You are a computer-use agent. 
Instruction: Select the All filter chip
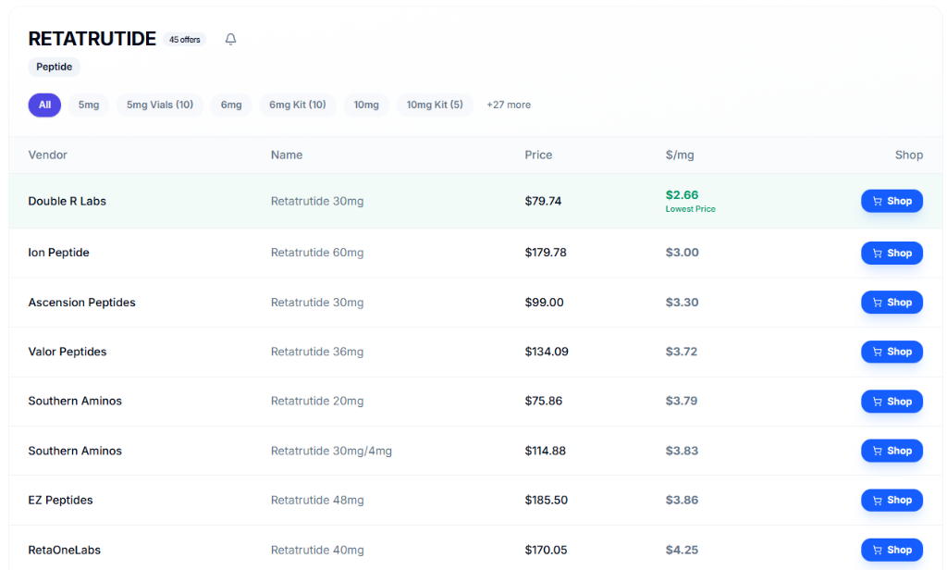pyautogui.click(x=44, y=105)
